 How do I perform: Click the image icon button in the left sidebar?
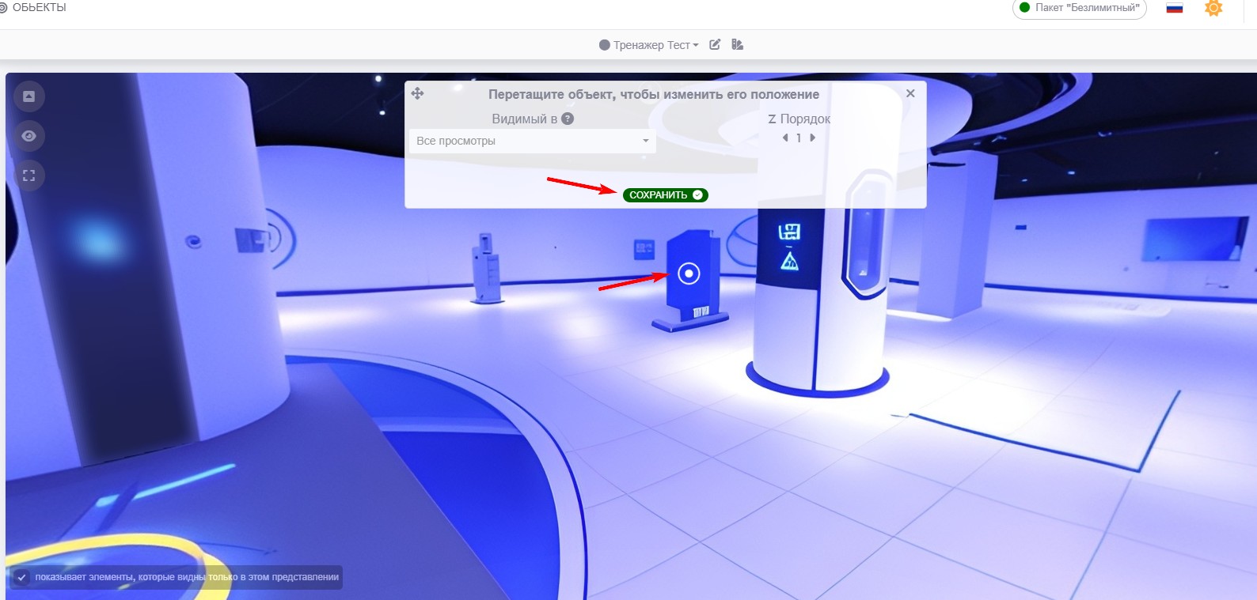29,96
